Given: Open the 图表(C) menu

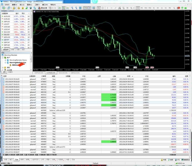Looking at the screenshot, I should click(x=29, y=5).
